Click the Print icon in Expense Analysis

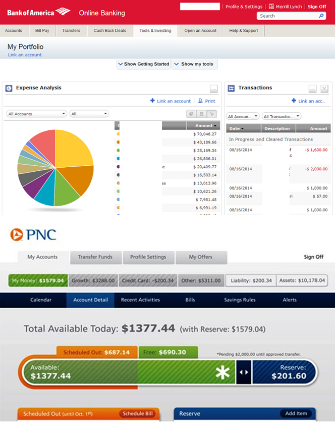click(x=200, y=101)
